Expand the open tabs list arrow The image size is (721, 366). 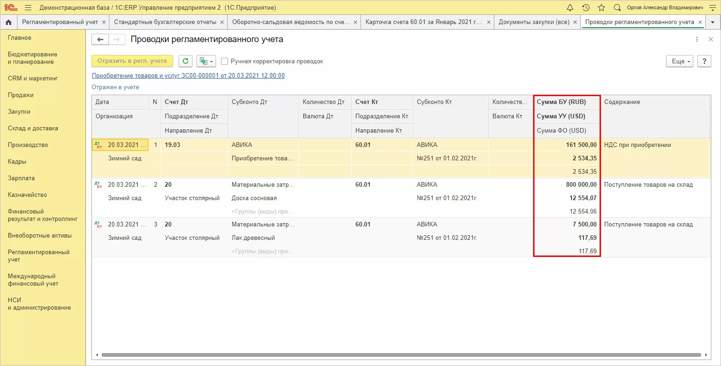click(x=713, y=22)
